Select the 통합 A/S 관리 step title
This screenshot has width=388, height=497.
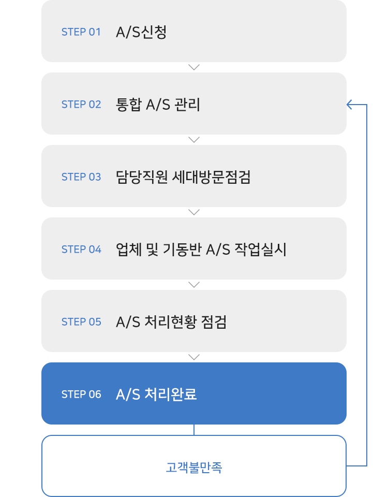pyautogui.click(x=158, y=105)
